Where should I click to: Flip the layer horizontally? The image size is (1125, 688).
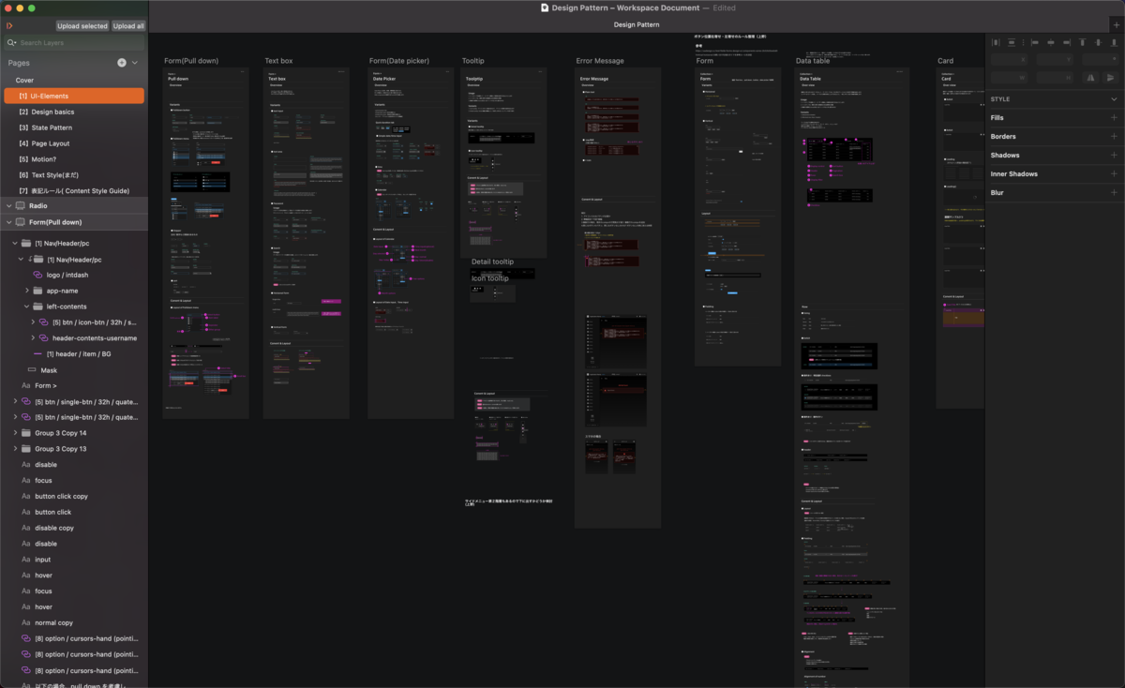click(1090, 78)
